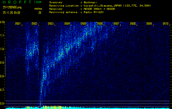
Task: Select the 0905 time marker
Action: [x=83, y=24]
